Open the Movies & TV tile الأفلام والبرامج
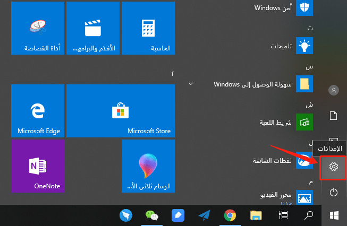This screenshot has width=347, height=226. pyautogui.click(x=93, y=28)
